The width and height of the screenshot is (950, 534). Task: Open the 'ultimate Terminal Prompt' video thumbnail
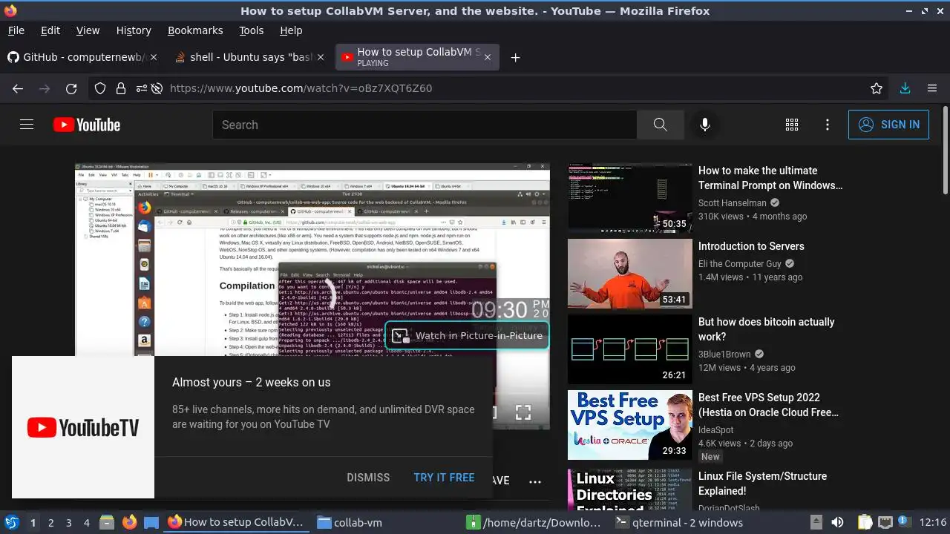coord(630,197)
